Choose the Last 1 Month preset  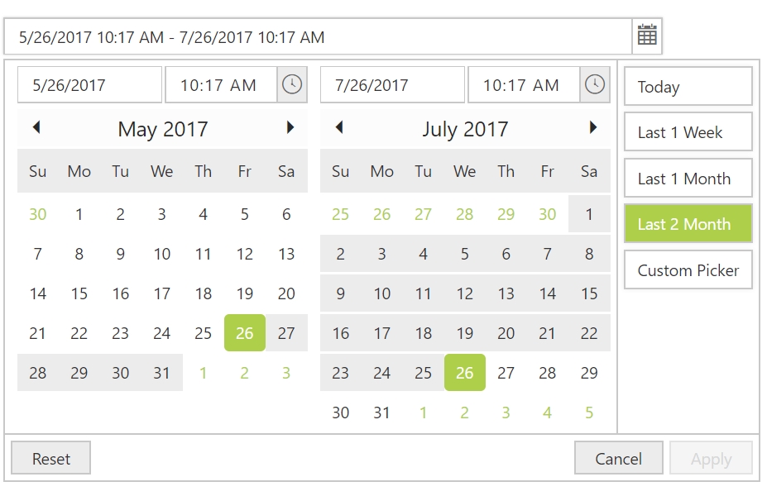pos(688,179)
